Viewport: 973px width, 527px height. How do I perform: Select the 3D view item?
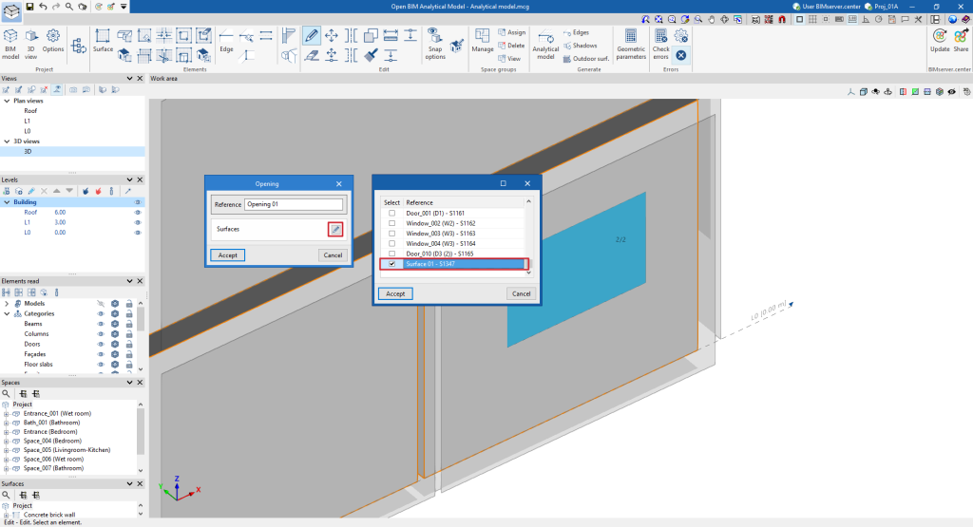28,151
